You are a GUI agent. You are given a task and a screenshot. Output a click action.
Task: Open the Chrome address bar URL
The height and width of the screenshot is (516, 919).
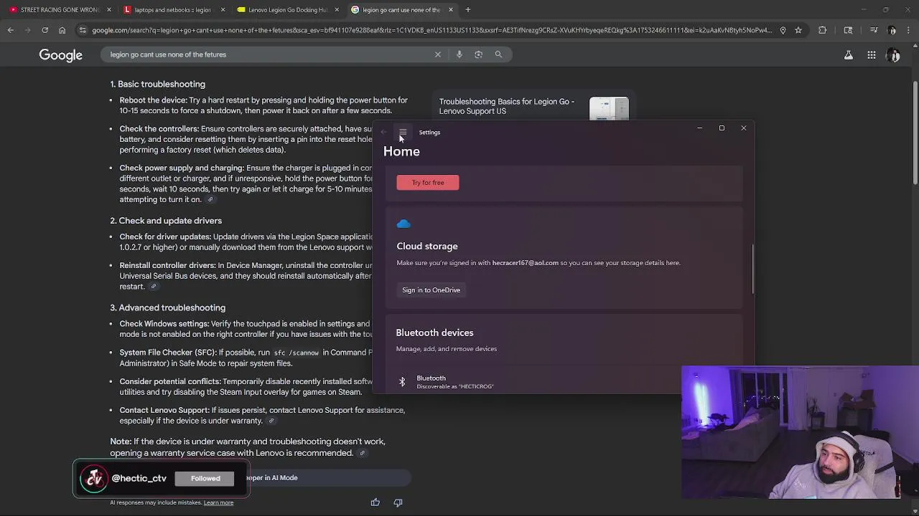(431, 30)
